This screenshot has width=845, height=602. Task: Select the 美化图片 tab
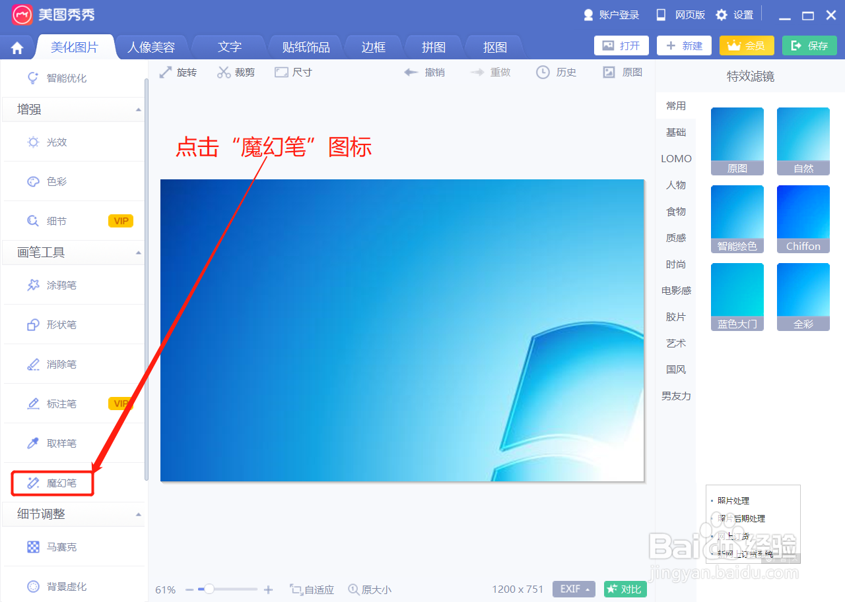(75, 47)
